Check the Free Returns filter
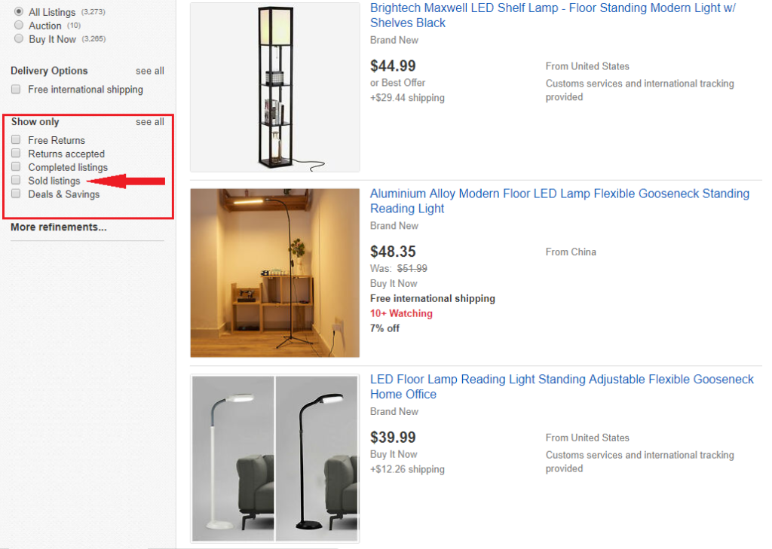Screen dimensions: 772x549 (x=16, y=140)
